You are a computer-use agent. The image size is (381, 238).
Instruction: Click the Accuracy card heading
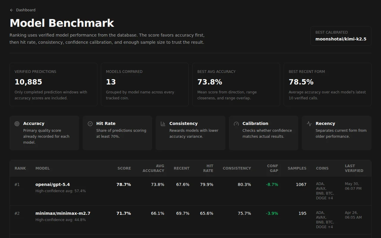click(34, 123)
